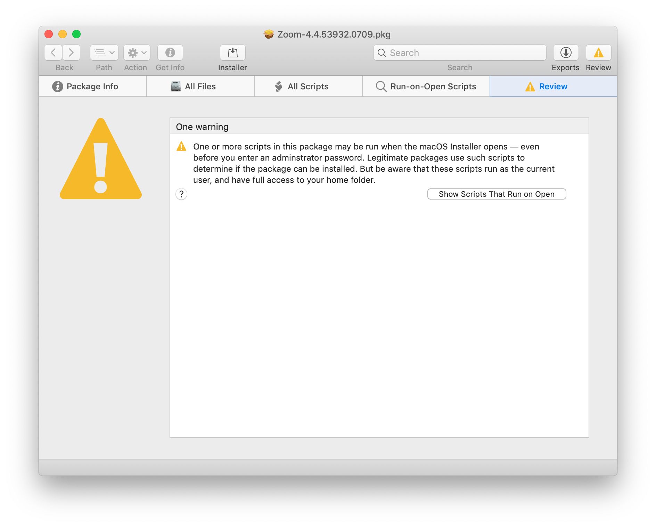The height and width of the screenshot is (527, 656).
Task: Click the 'One warning' header text
Action: (x=202, y=127)
